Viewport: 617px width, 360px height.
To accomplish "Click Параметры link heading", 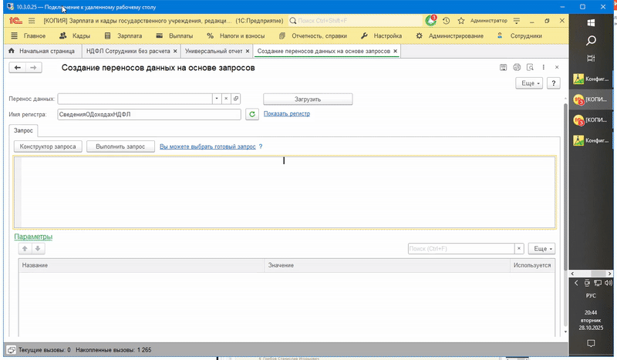I will (x=33, y=237).
